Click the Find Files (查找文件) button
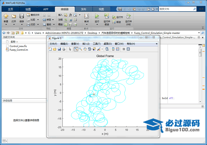The height and width of the screenshot is (145, 207). [x=33, y=15]
